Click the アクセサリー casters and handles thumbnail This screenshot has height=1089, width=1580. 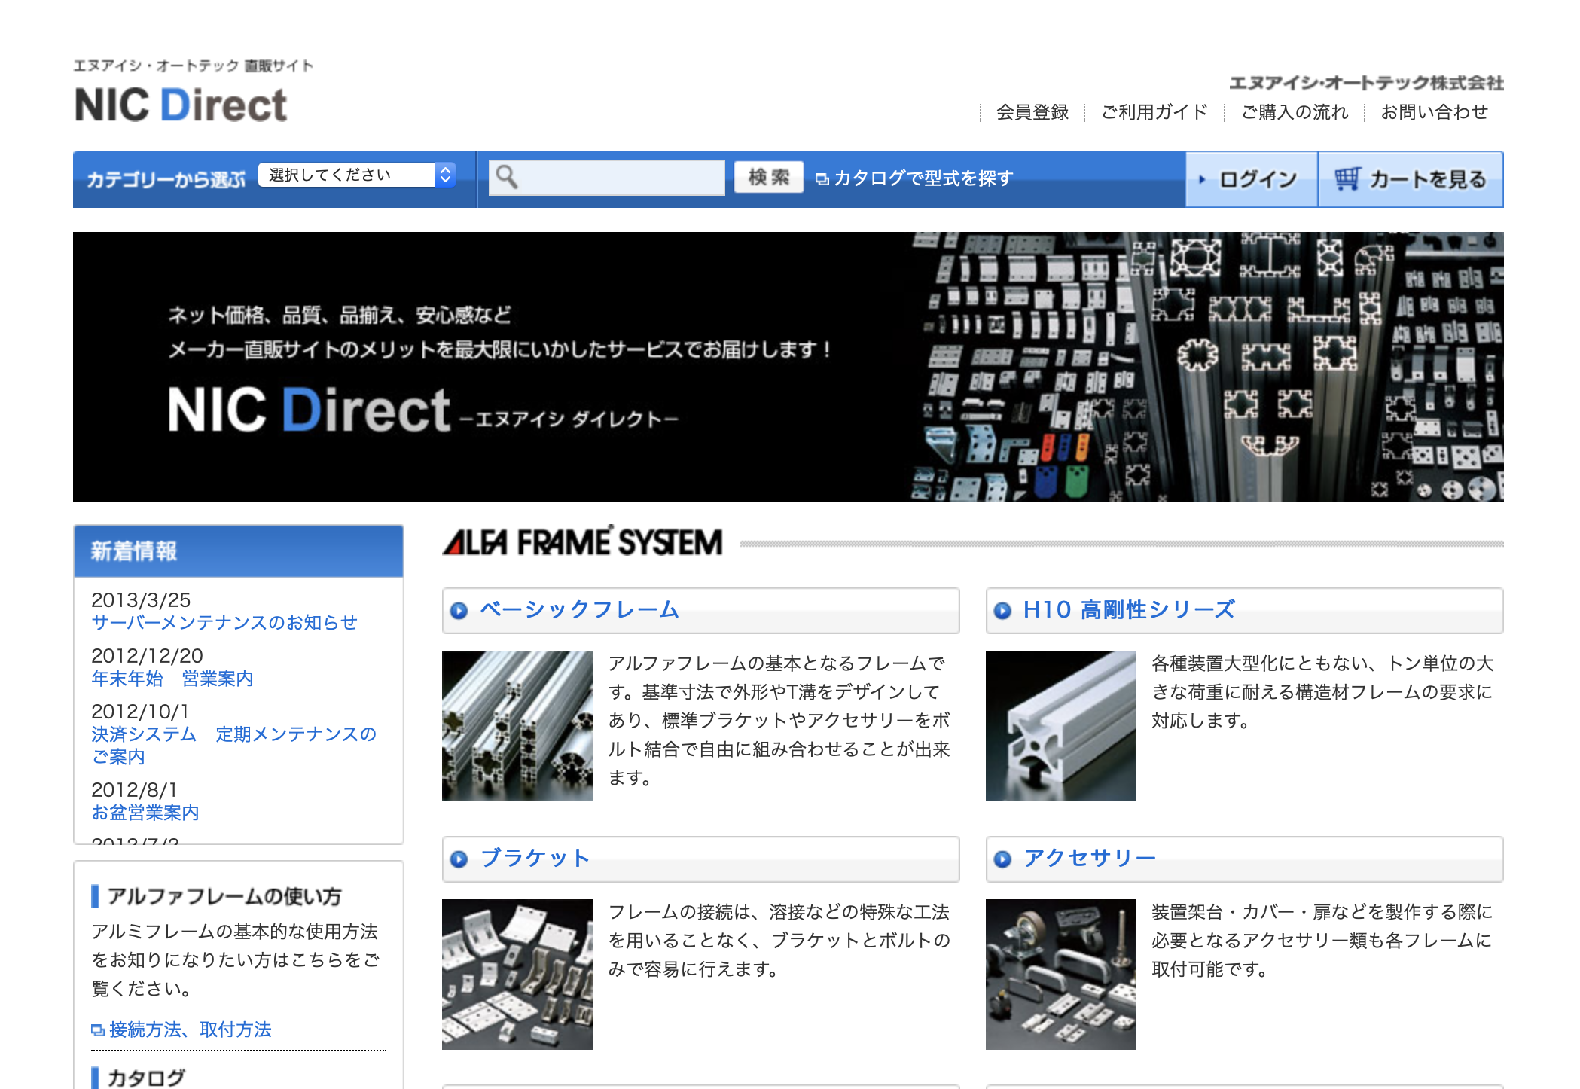tap(1061, 975)
